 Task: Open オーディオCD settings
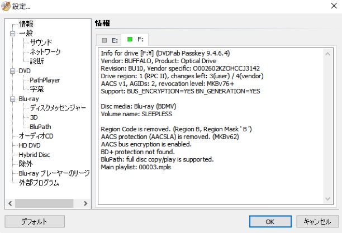tap(36, 136)
